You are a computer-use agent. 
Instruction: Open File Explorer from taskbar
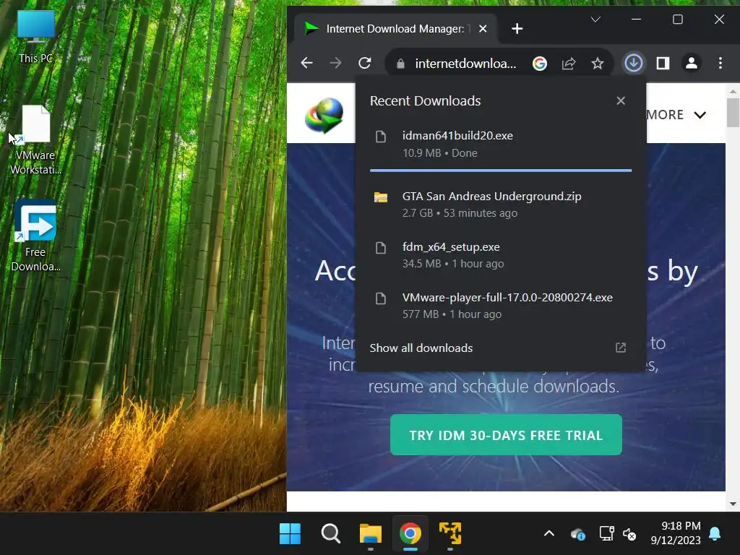(x=371, y=534)
